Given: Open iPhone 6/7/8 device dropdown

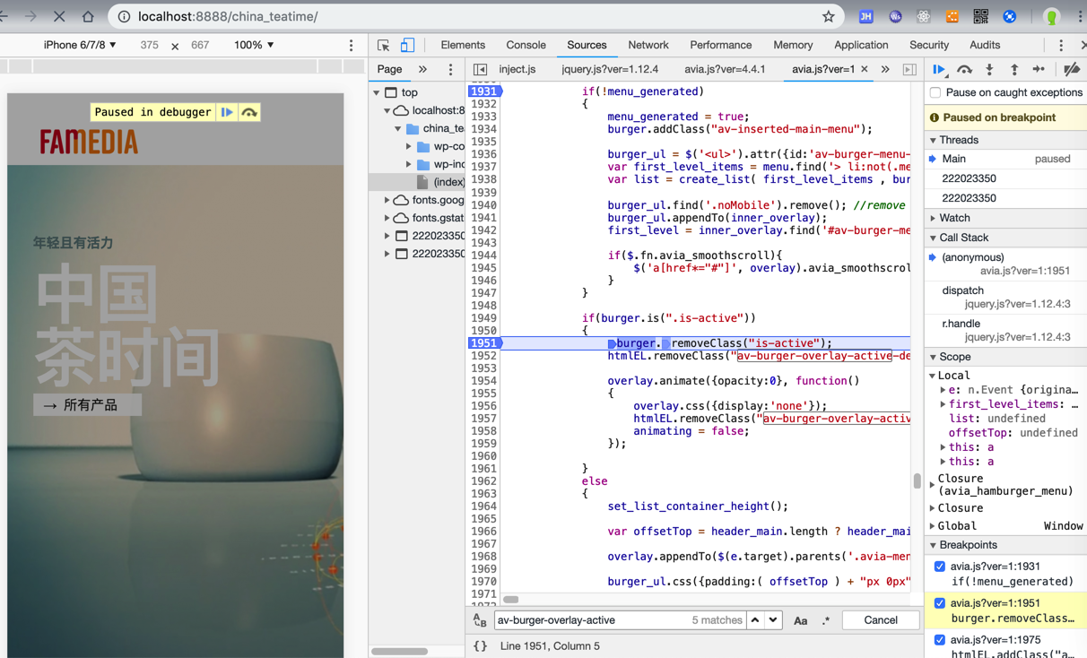Looking at the screenshot, I should click(x=80, y=45).
